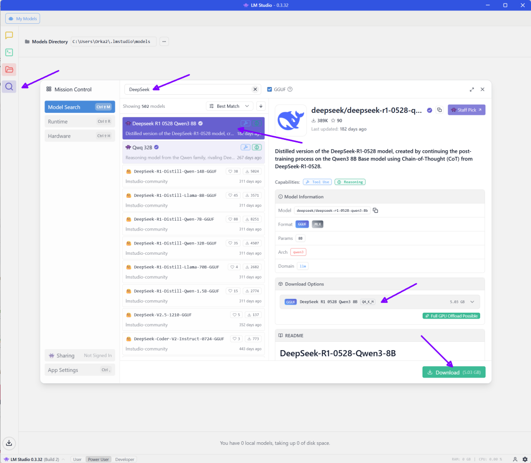Click the Staff Pick link button
The width and height of the screenshot is (531, 463).
pos(466,110)
